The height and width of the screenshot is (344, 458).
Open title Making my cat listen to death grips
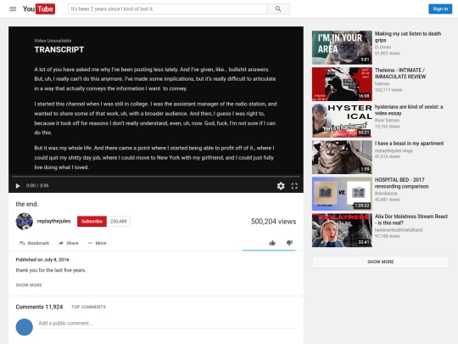click(x=408, y=37)
